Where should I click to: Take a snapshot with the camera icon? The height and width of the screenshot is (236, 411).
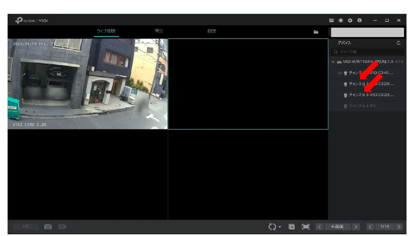coord(48,227)
